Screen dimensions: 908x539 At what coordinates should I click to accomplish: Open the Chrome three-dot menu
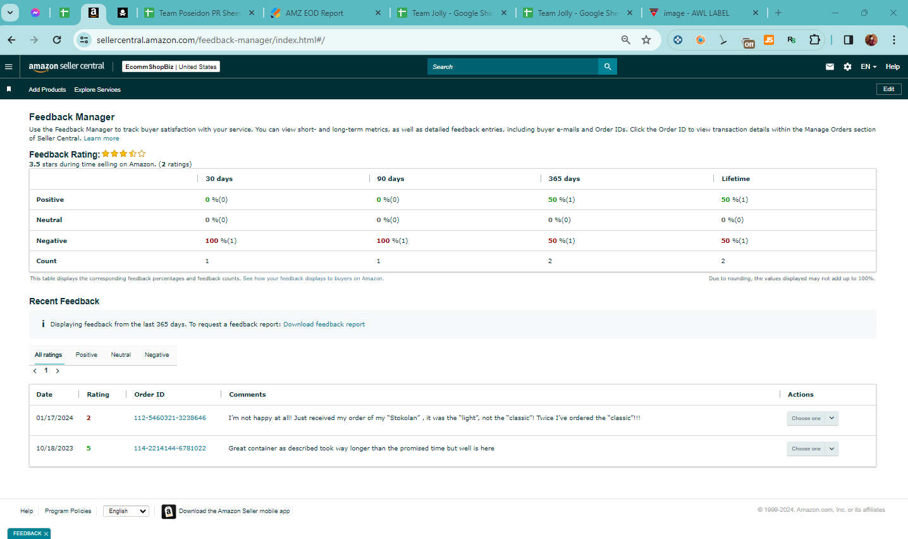(894, 40)
